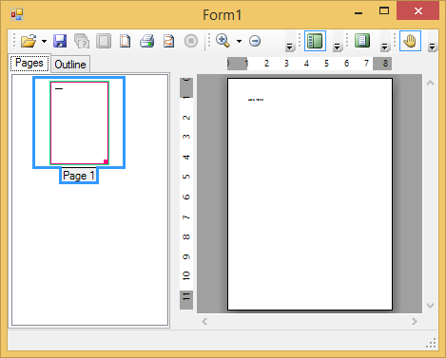Image resolution: width=446 pixels, height=358 pixels.
Task: Toggle the continuous page view button
Action: click(362, 41)
